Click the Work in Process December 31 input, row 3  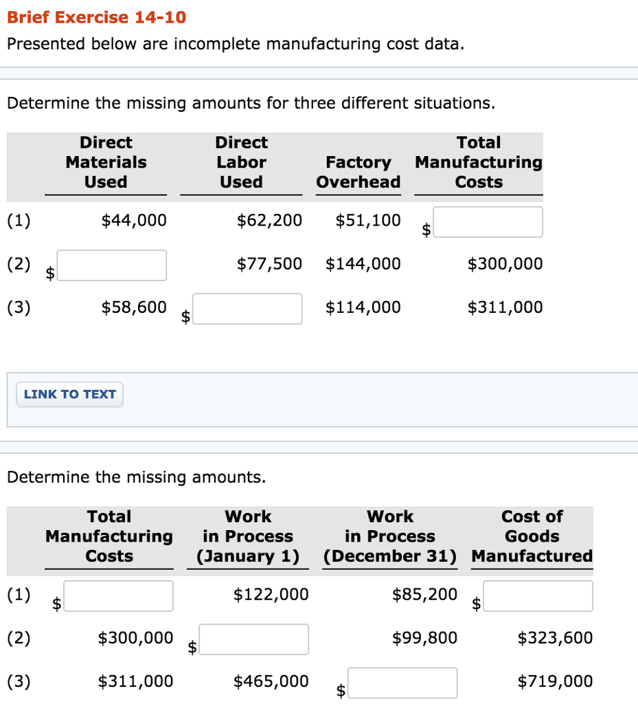point(403,682)
